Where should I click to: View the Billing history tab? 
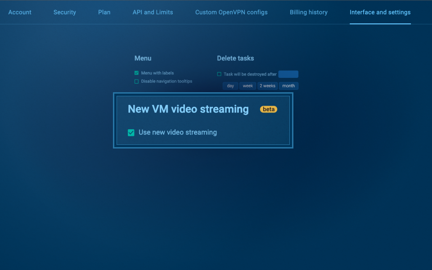coord(308,12)
